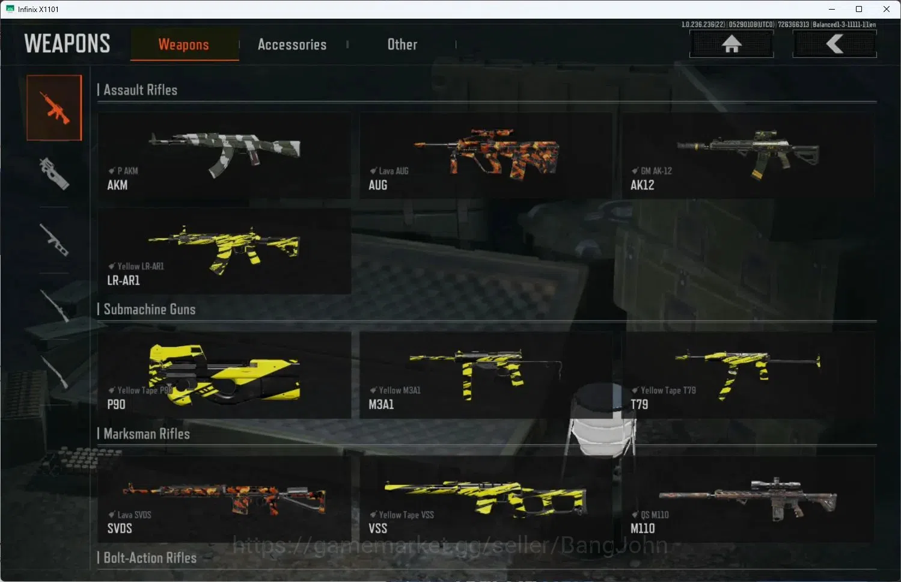
Task: Open the Accessories tab
Action: tap(292, 44)
